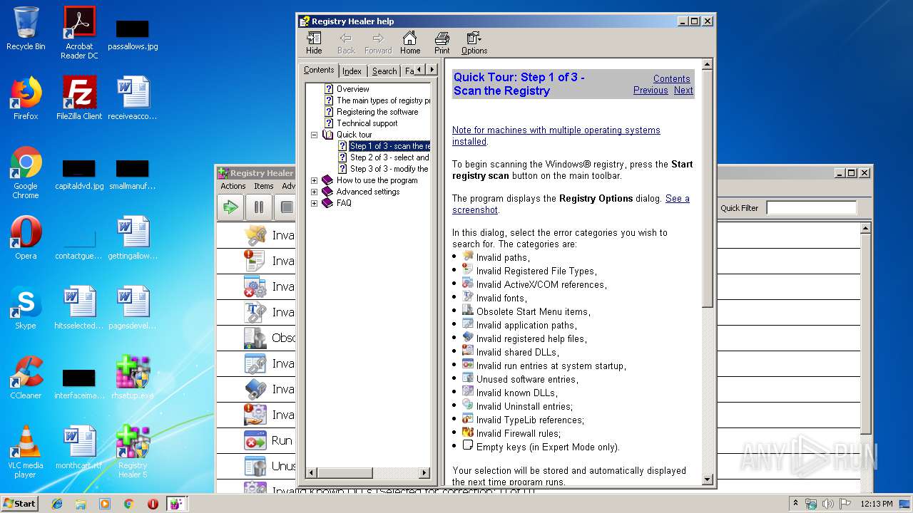Viewport: 913px width, 513px height.
Task: Select 'Step 3 of 3 - modify the' topic
Action: (x=389, y=169)
